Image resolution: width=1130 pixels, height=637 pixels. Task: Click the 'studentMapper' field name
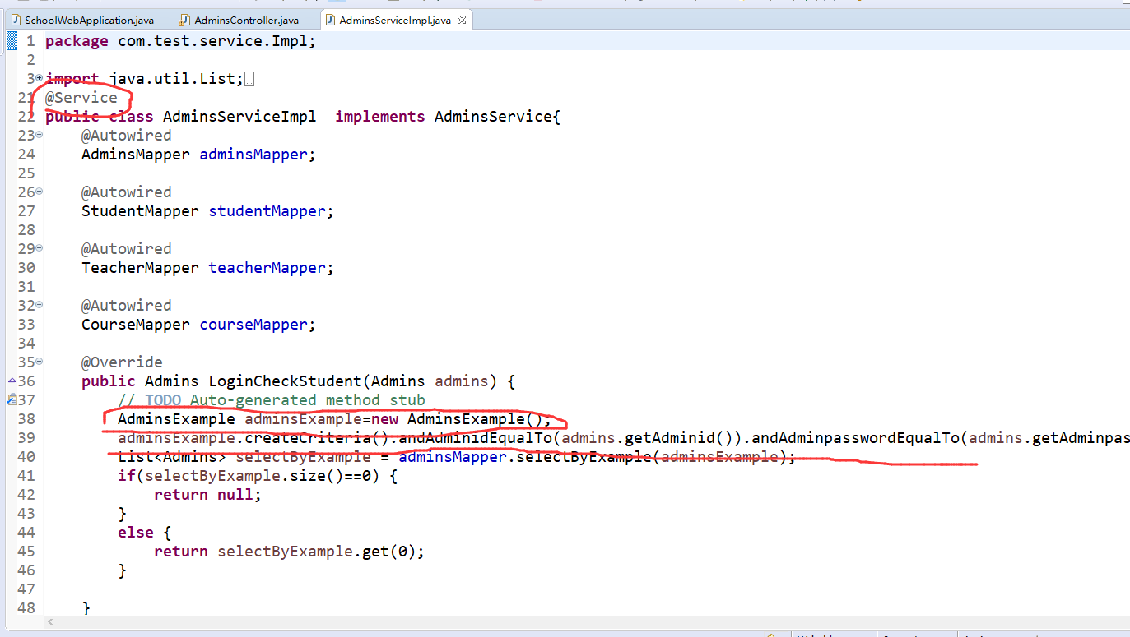(267, 211)
